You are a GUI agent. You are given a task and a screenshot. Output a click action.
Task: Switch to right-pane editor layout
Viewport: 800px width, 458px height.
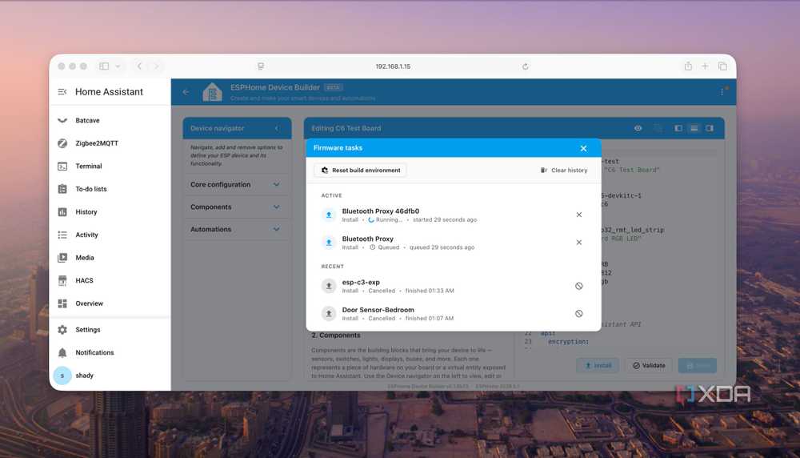(x=709, y=129)
